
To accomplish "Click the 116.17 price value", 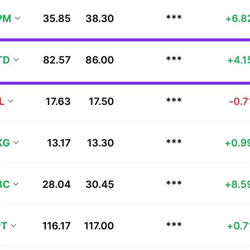I will (x=56, y=226).
